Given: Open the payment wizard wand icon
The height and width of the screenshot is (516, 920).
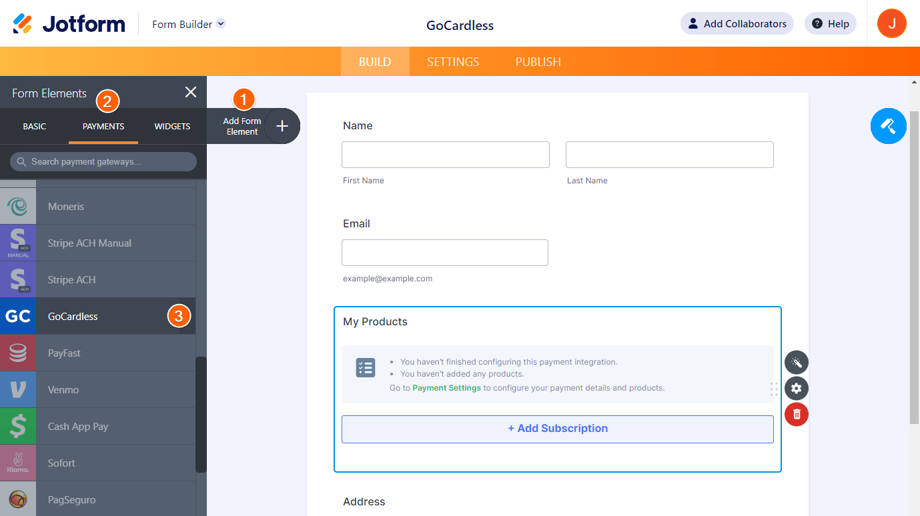Looking at the screenshot, I should point(797,363).
